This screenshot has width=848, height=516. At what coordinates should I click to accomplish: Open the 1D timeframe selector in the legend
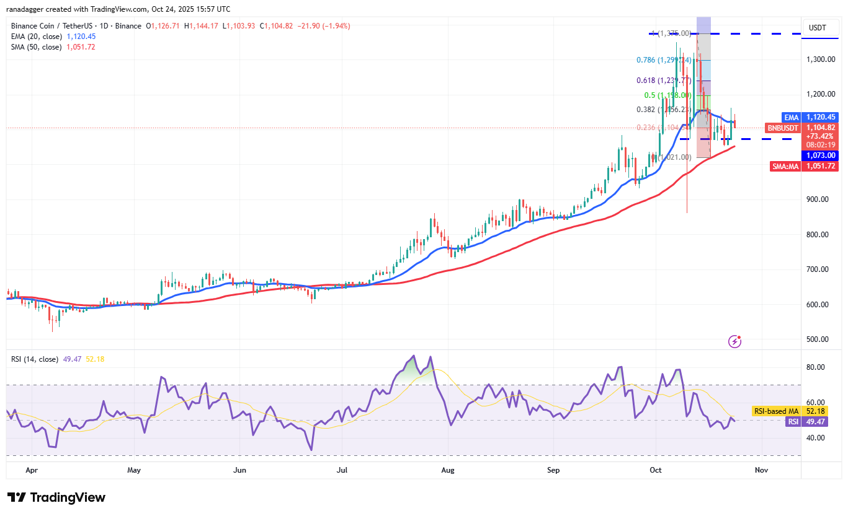pyautogui.click(x=103, y=26)
